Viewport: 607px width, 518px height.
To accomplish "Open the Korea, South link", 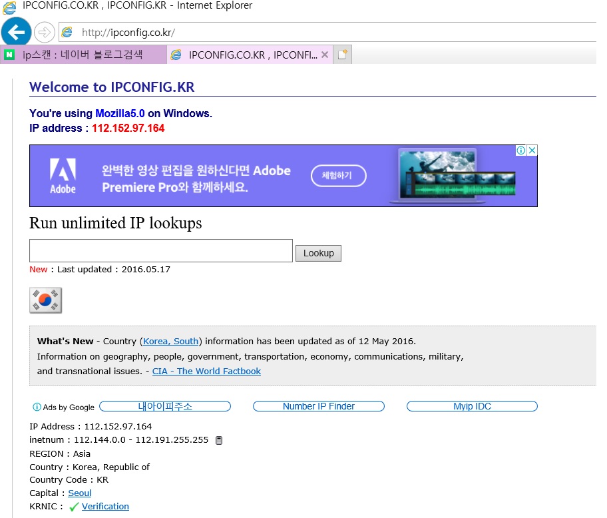I will [x=170, y=341].
